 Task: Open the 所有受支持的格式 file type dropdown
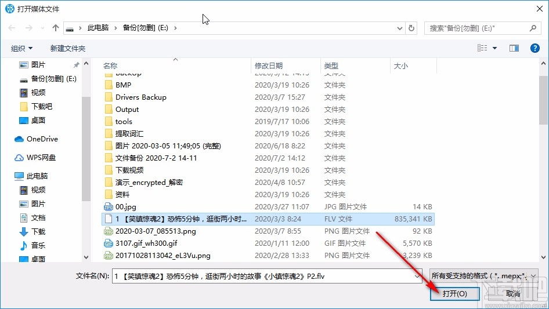click(483, 276)
